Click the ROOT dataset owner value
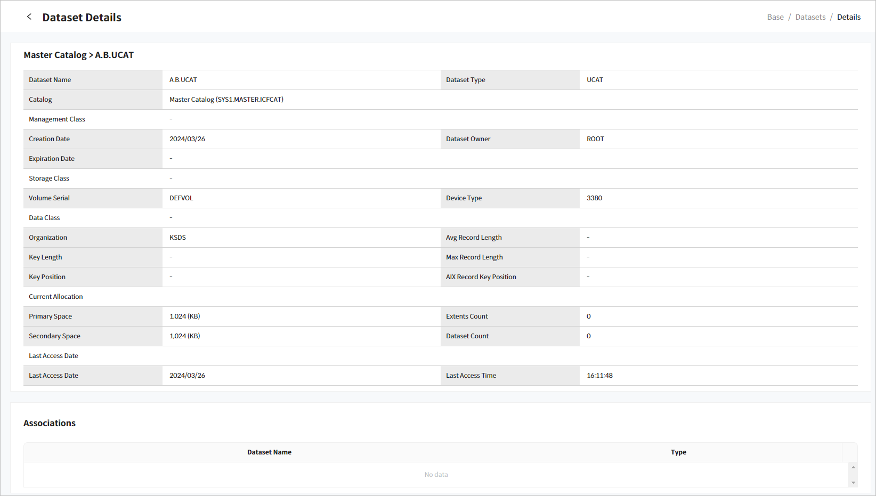This screenshot has height=496, width=876. tap(595, 139)
